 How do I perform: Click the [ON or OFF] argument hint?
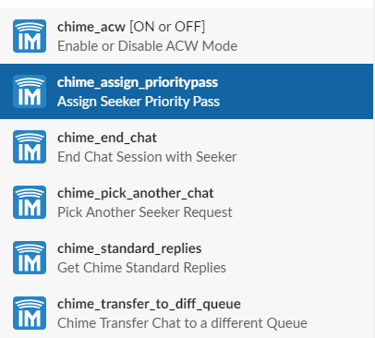(x=167, y=27)
